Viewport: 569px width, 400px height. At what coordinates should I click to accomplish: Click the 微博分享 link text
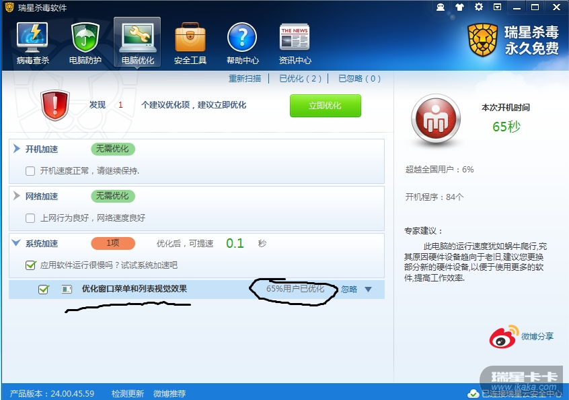pyautogui.click(x=537, y=337)
